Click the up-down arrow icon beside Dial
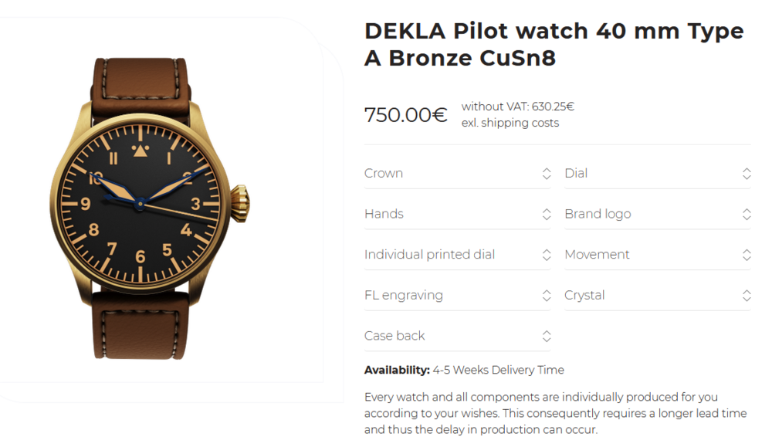This screenshot has width=772, height=447. pos(747,174)
